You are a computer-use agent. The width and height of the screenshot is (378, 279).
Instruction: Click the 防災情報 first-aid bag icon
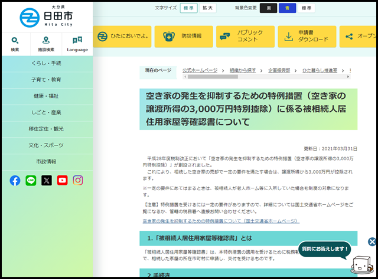point(169,36)
